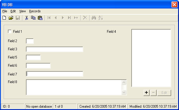This screenshot has height=110, width=179.
Task: Open the File menu
Action: 5,11
